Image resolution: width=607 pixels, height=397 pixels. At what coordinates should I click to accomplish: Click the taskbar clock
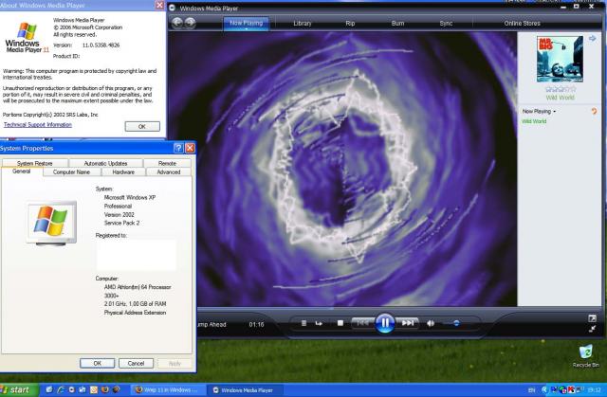594,390
